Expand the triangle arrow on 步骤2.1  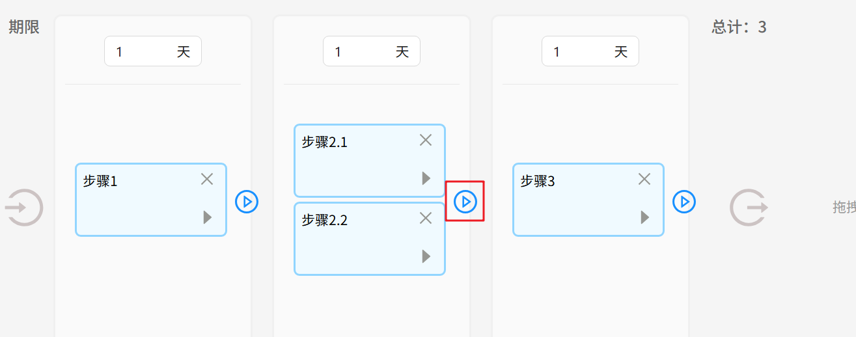pyautogui.click(x=426, y=178)
